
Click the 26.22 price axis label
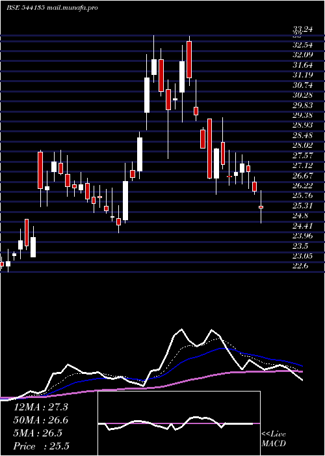coord(303,186)
